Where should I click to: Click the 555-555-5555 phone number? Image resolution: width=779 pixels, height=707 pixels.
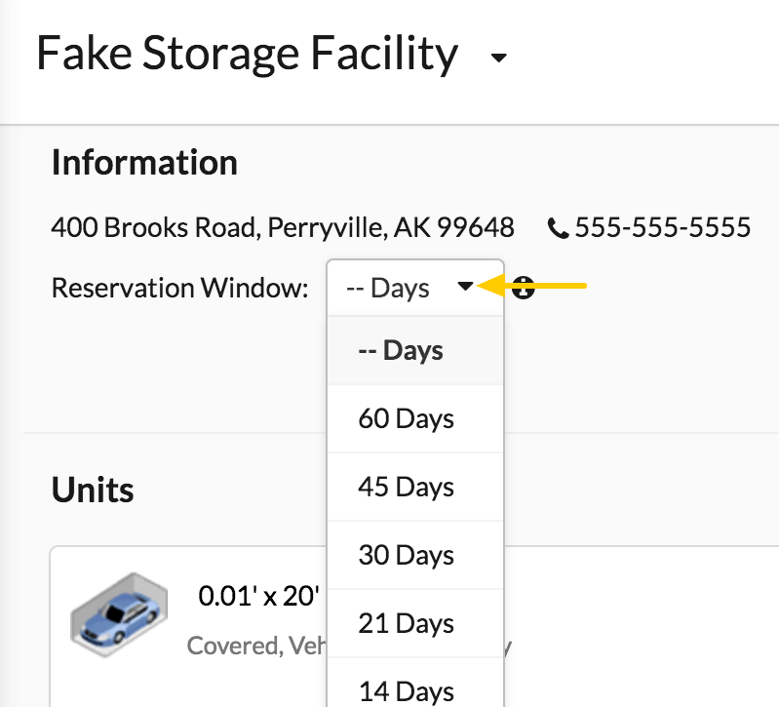point(662,227)
